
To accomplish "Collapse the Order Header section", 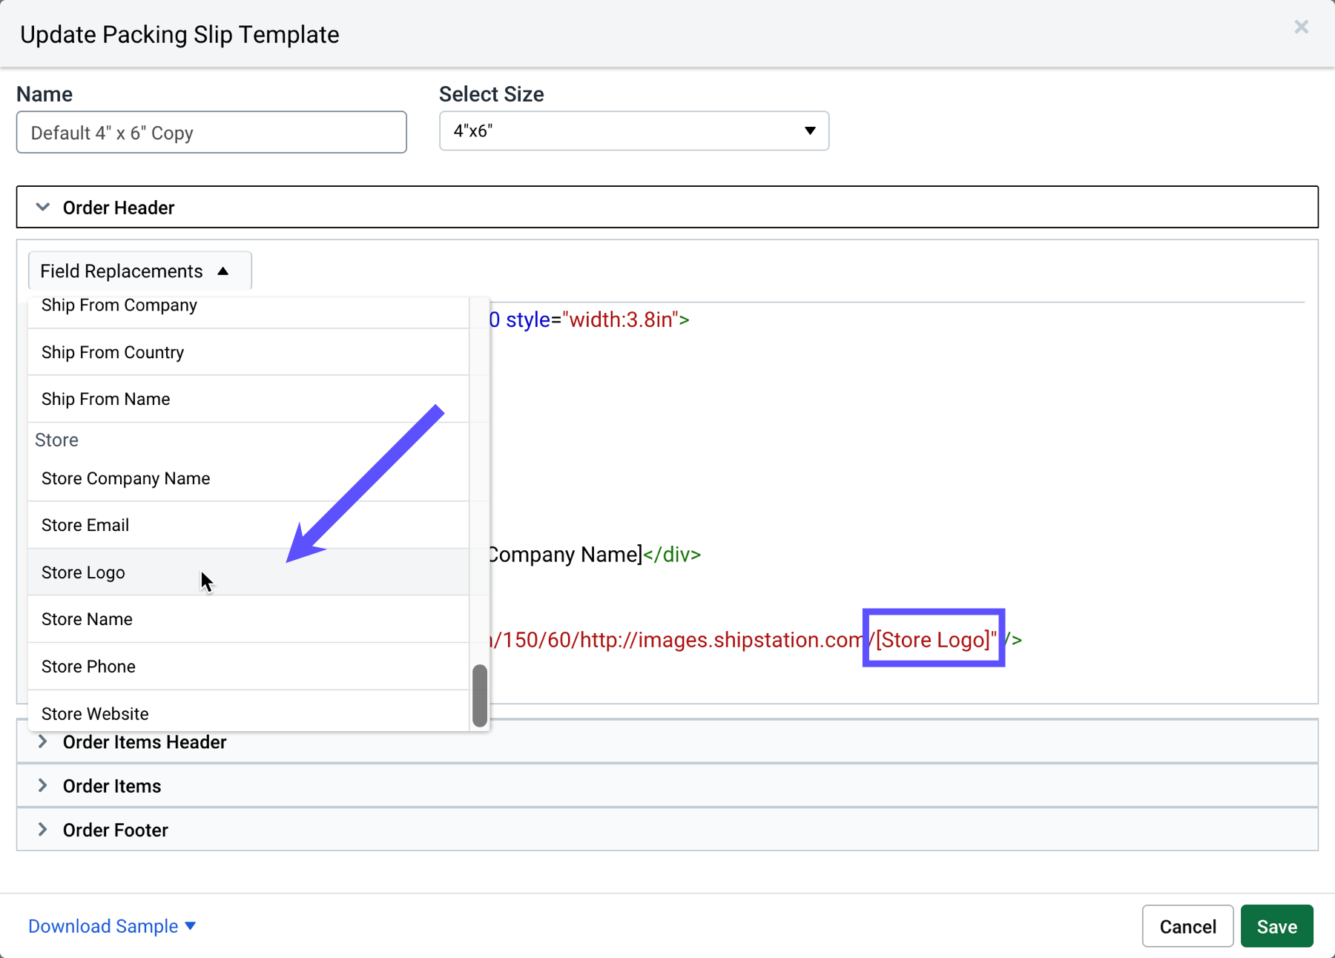I will (667, 207).
